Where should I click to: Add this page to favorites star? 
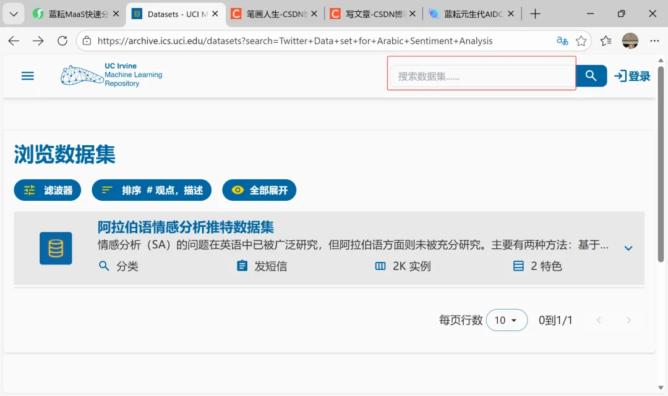(581, 41)
